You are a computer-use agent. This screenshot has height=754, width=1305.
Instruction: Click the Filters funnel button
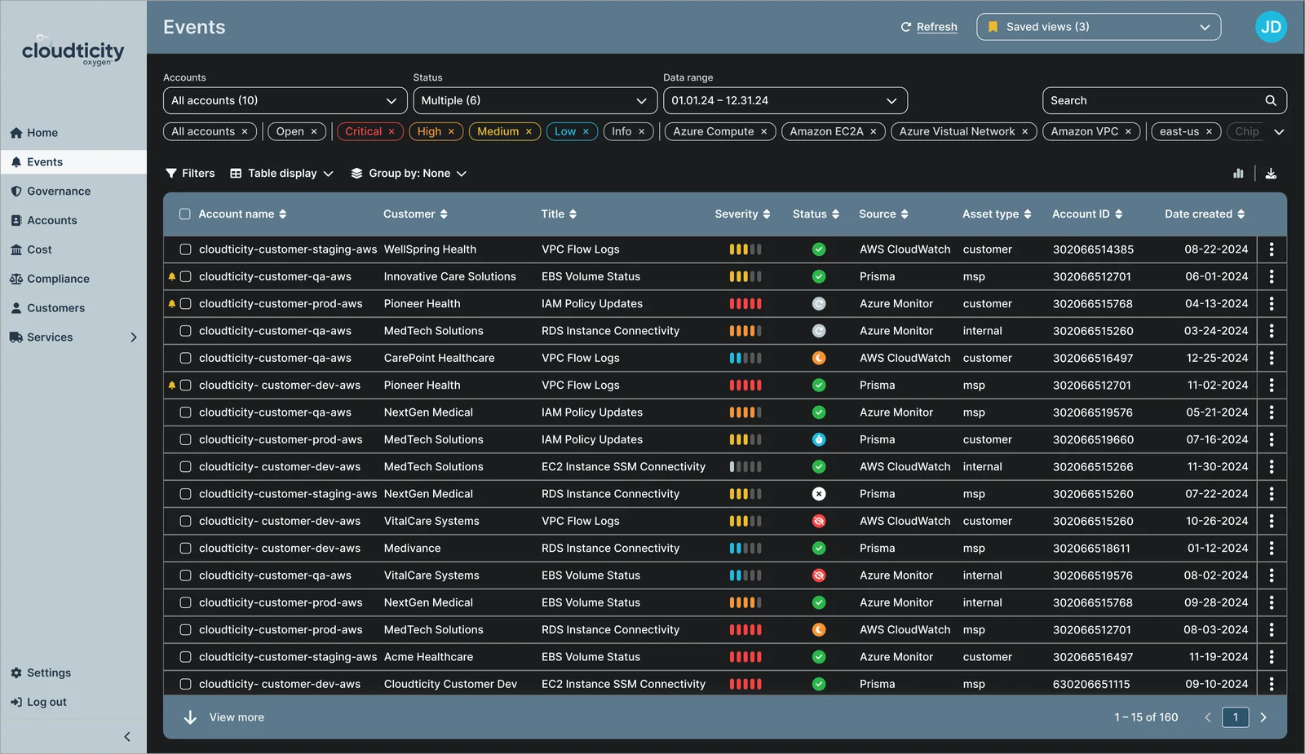tap(190, 174)
